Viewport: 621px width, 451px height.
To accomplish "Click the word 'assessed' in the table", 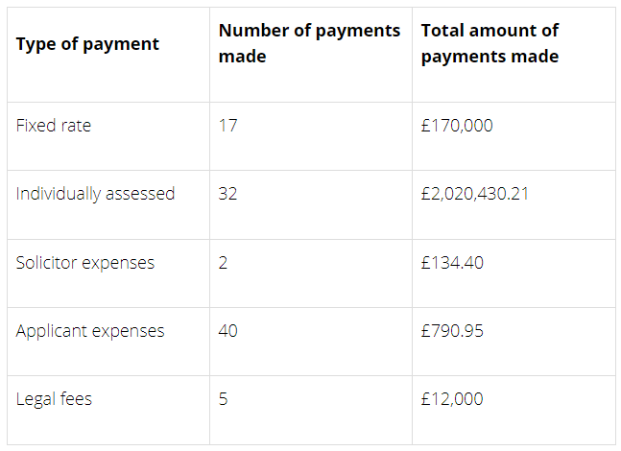I will [x=140, y=194].
